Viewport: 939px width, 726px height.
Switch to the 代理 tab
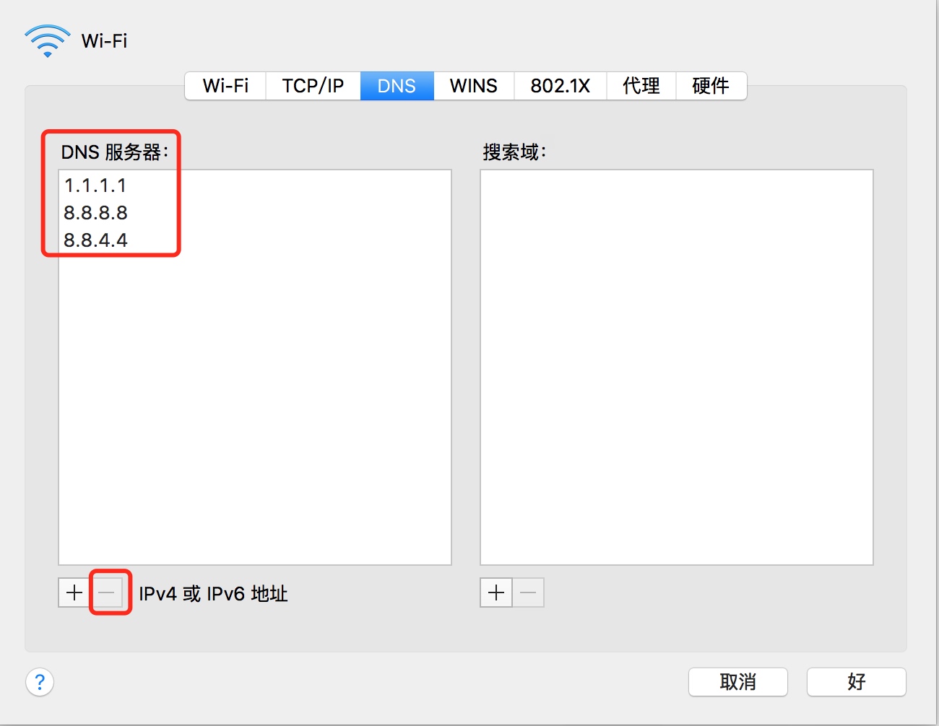tap(641, 86)
